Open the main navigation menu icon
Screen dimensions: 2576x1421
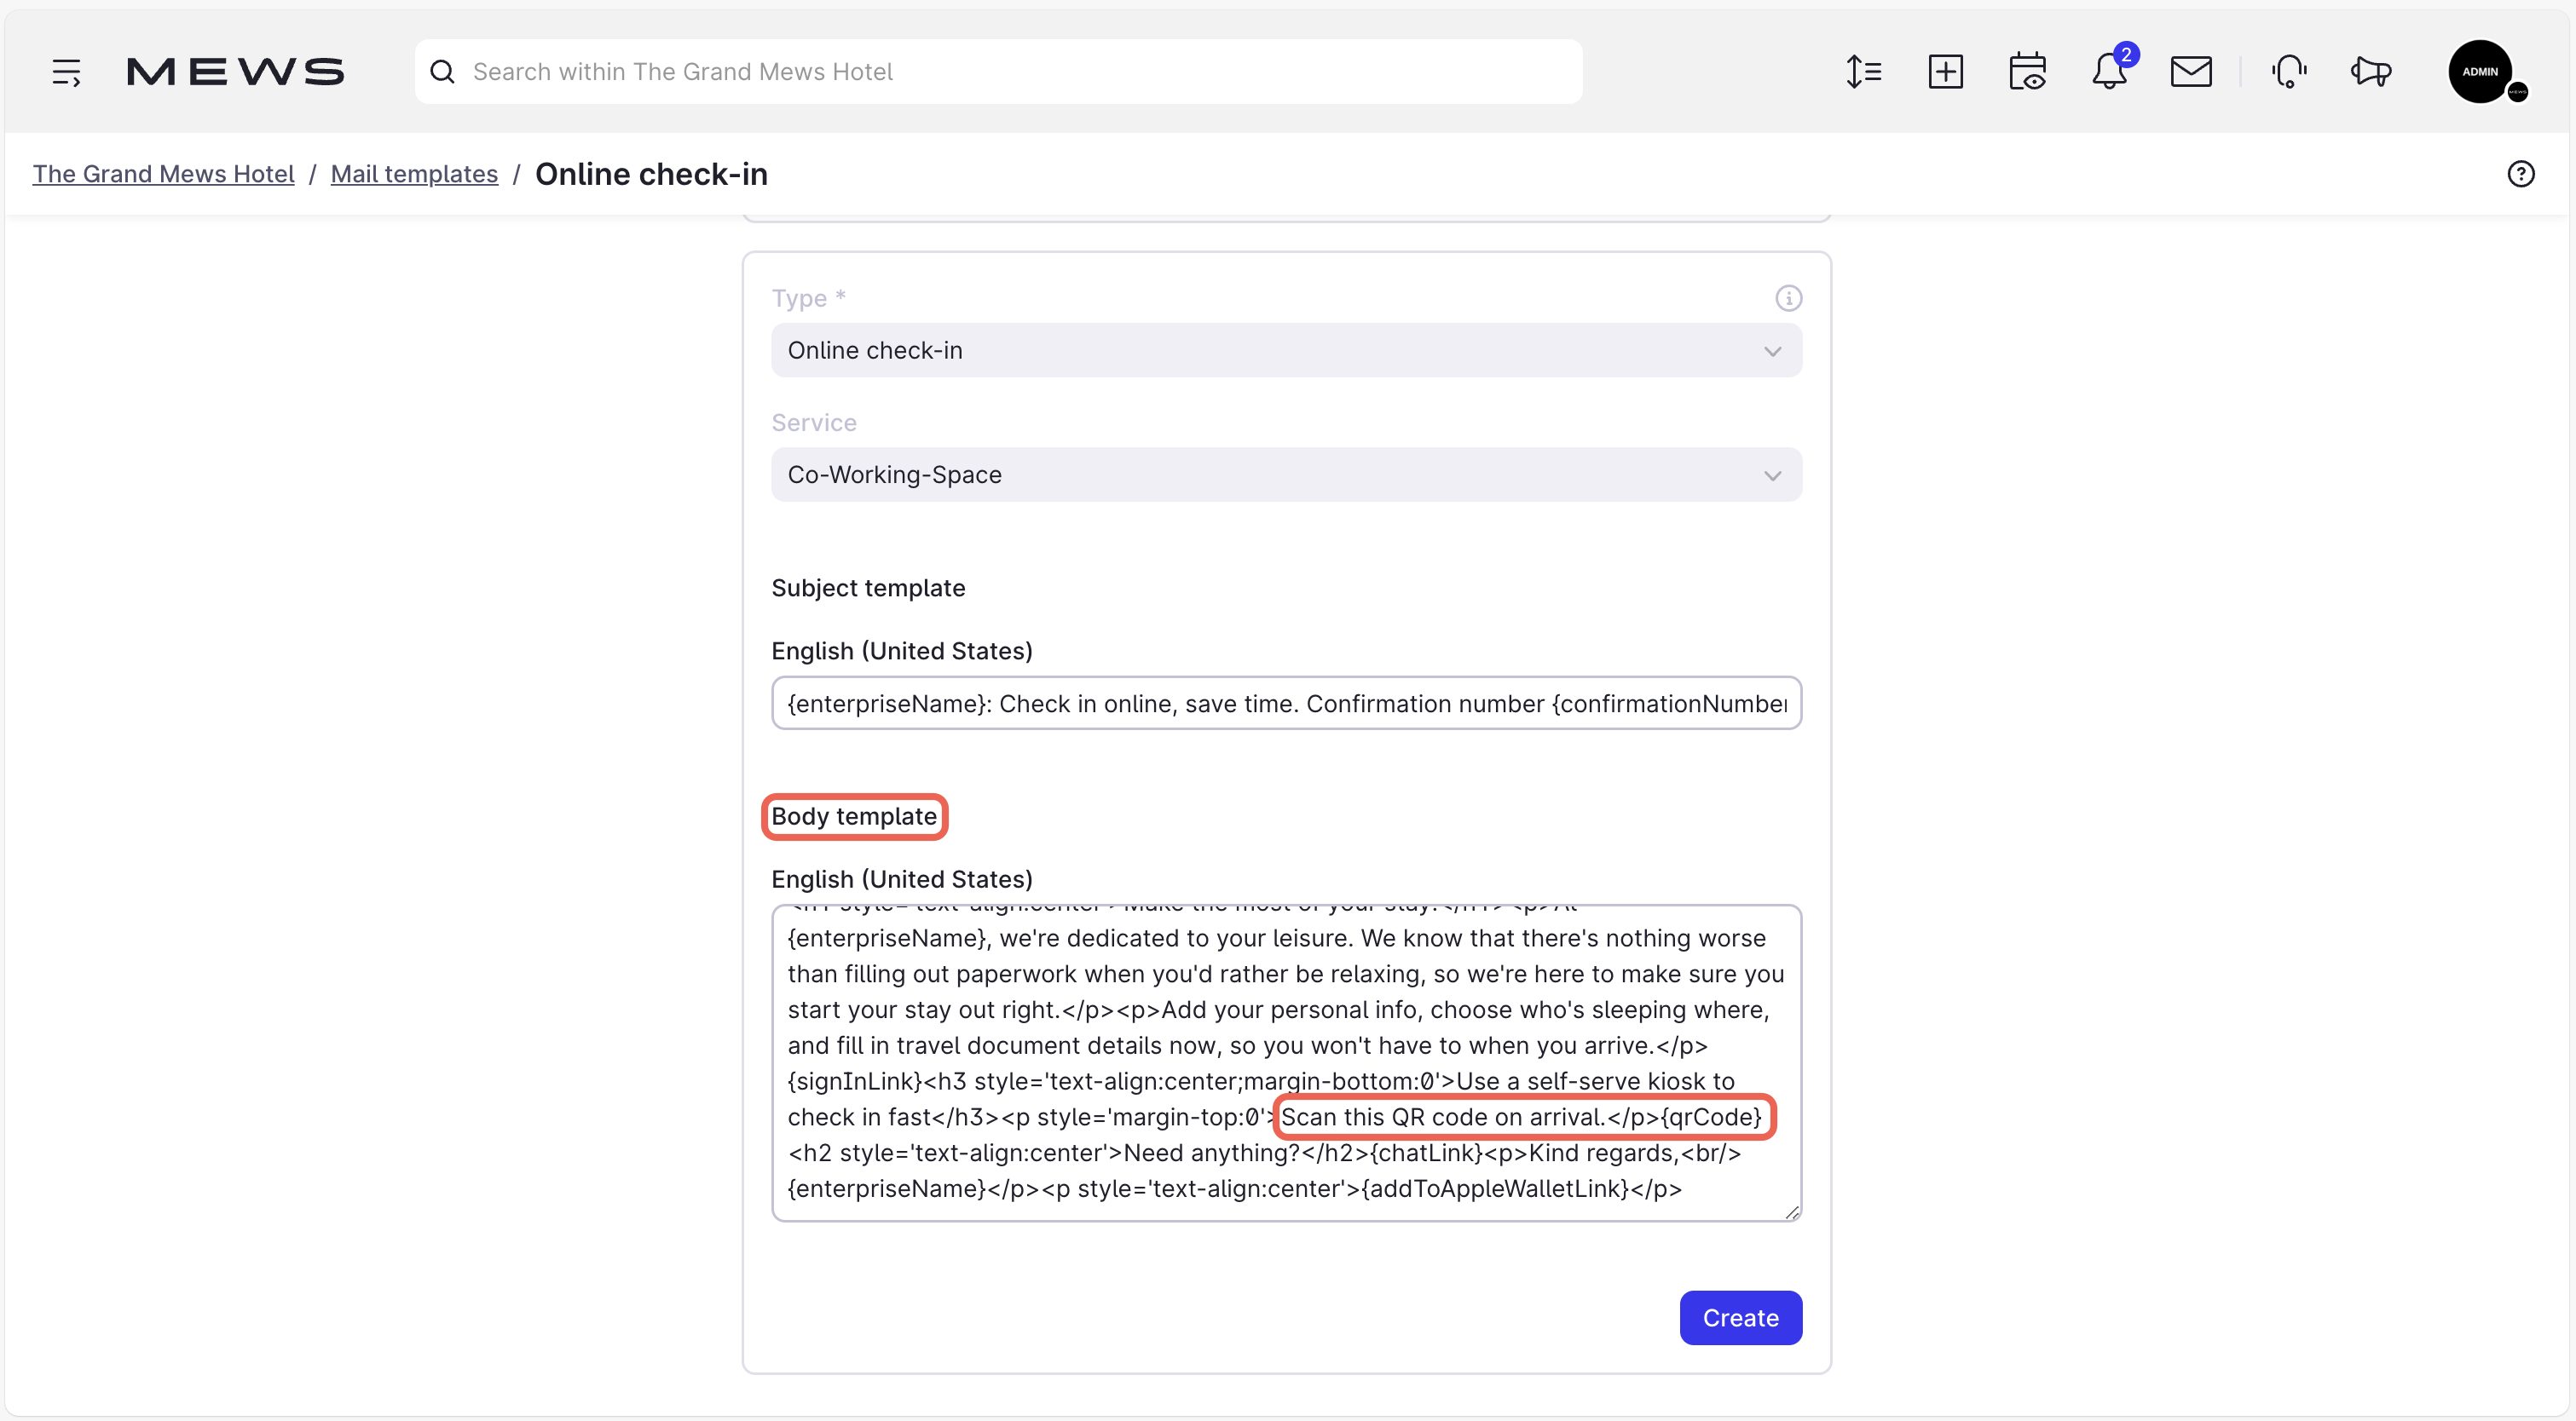pos(66,72)
